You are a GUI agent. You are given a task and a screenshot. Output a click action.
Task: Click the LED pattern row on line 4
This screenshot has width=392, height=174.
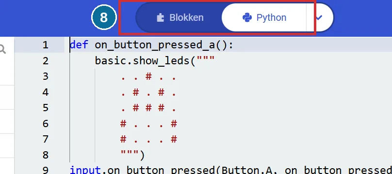(x=148, y=92)
